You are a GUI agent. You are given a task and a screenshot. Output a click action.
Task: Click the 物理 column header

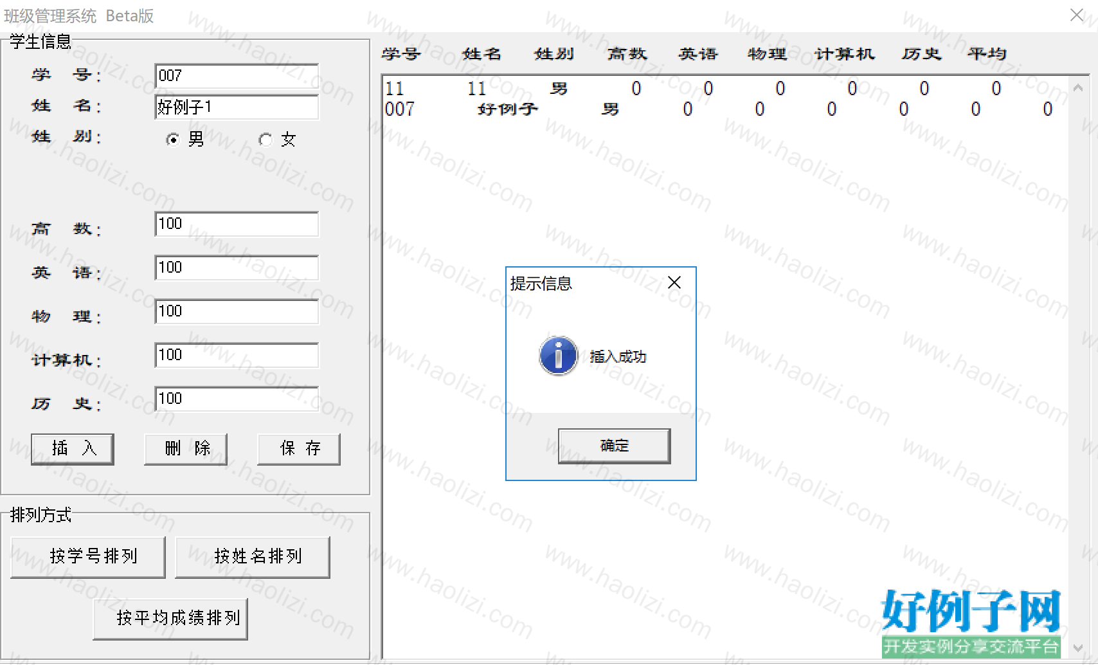pos(767,54)
